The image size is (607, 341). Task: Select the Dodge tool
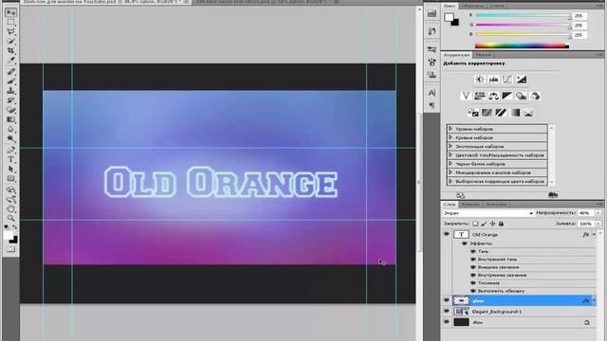pyautogui.click(x=10, y=139)
